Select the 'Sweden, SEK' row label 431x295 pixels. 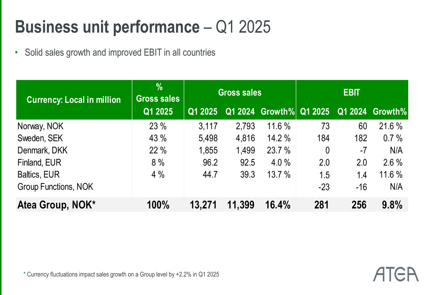coord(40,138)
